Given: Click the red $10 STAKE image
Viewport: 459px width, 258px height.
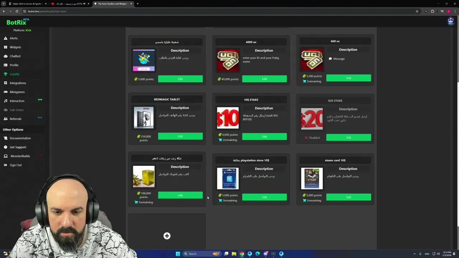Looking at the screenshot, I should (228, 118).
